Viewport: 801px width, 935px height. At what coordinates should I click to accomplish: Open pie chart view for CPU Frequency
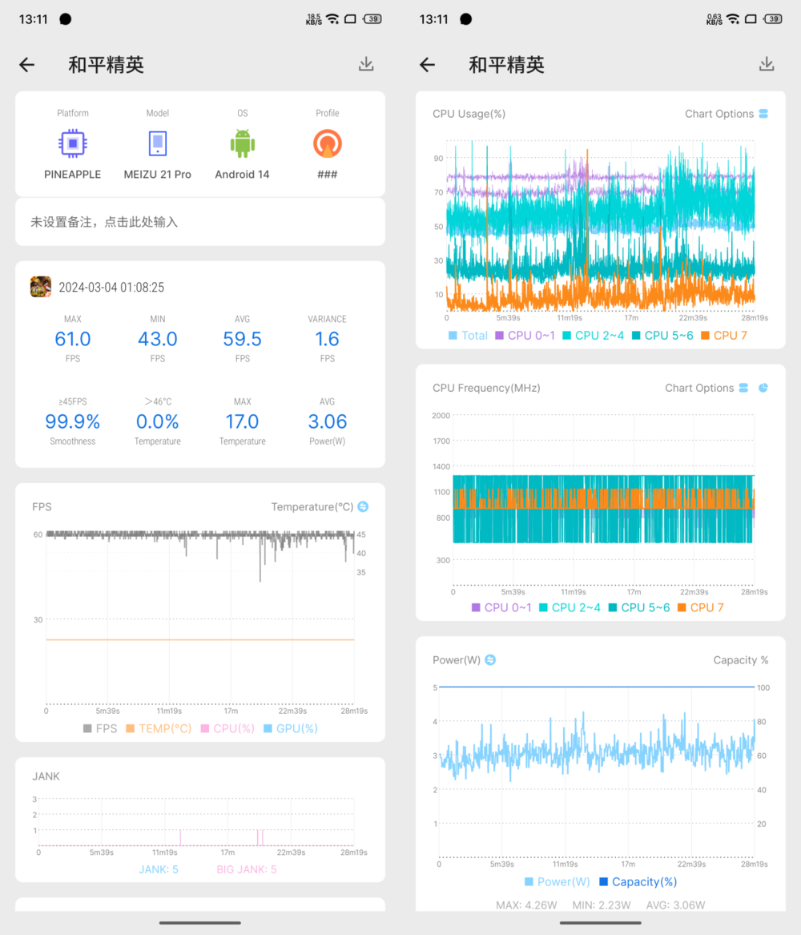763,389
